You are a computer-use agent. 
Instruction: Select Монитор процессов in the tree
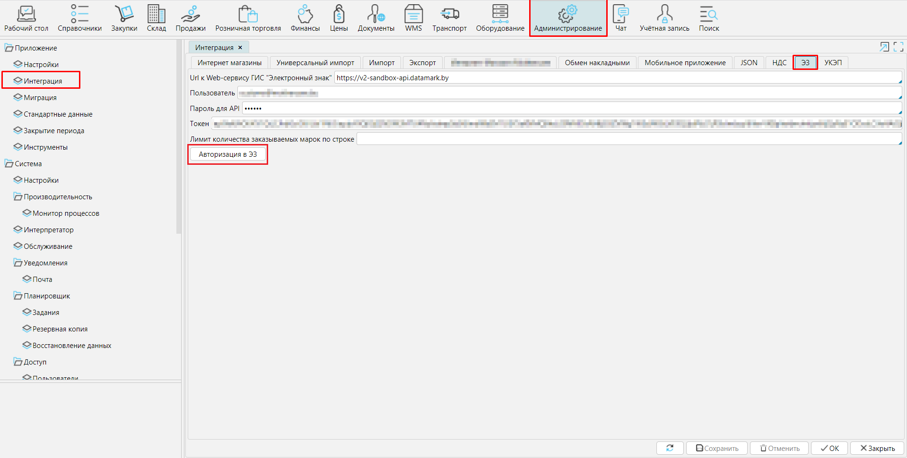(66, 213)
